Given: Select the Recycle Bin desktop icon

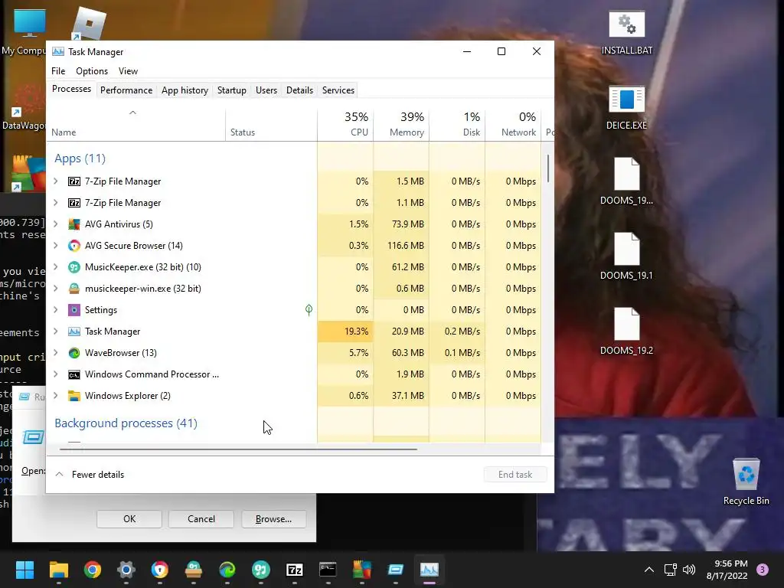Looking at the screenshot, I should pyautogui.click(x=746, y=481).
